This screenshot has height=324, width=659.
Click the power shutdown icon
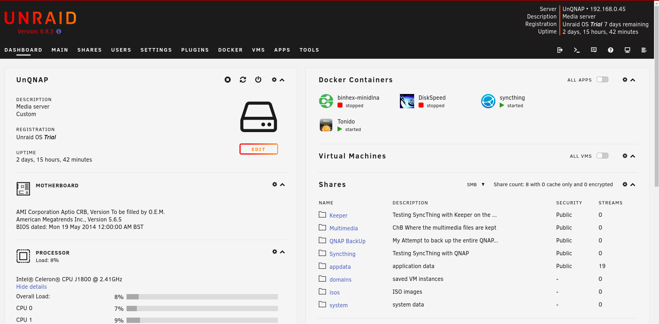click(258, 80)
